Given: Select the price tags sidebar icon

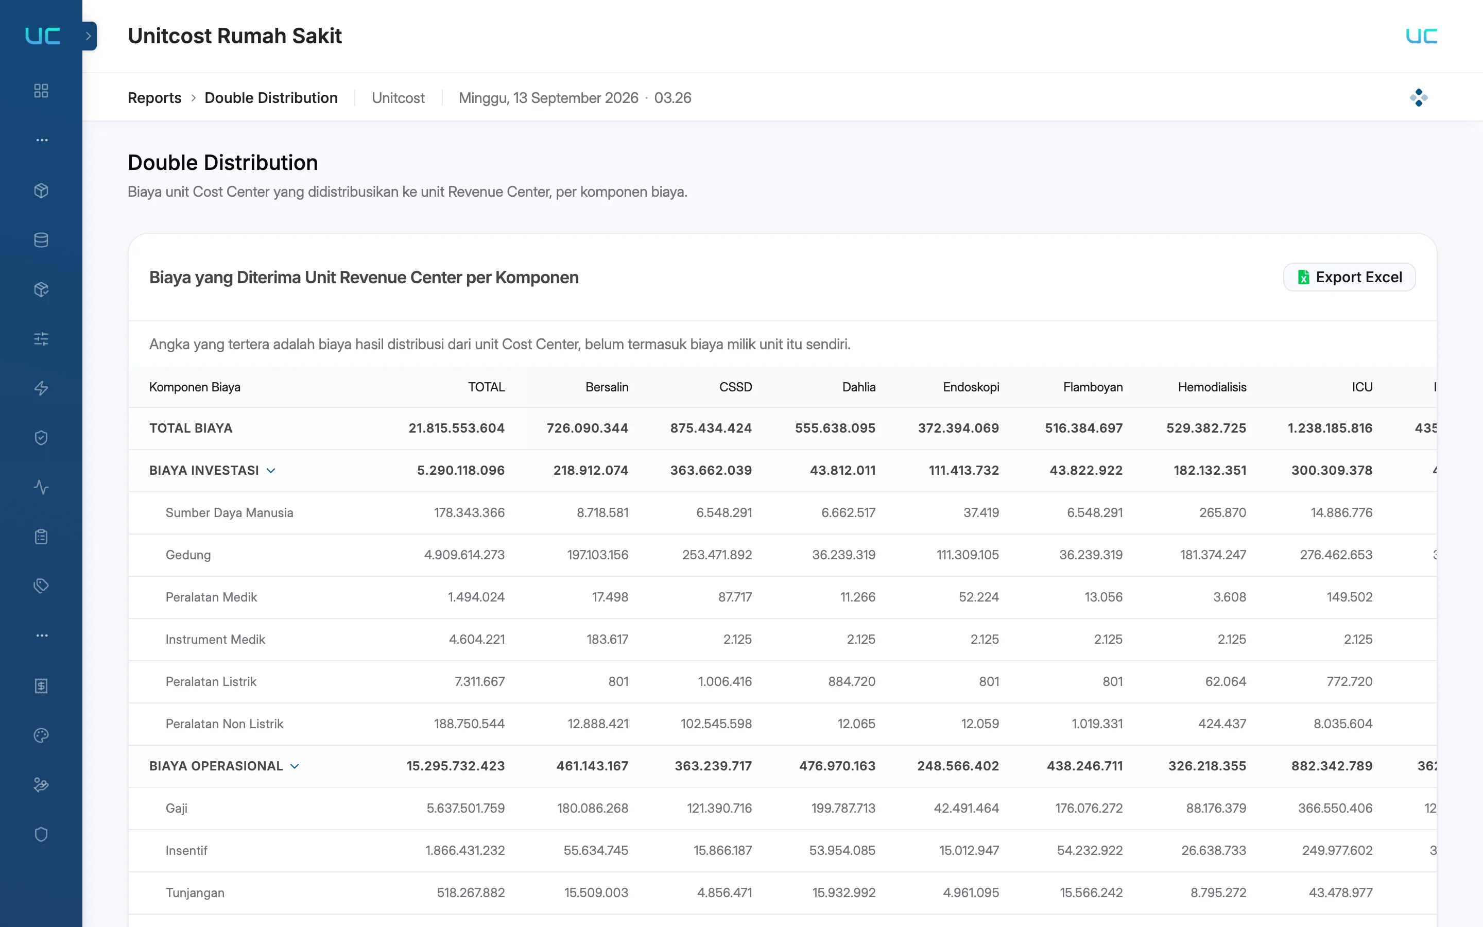Looking at the screenshot, I should [x=41, y=586].
